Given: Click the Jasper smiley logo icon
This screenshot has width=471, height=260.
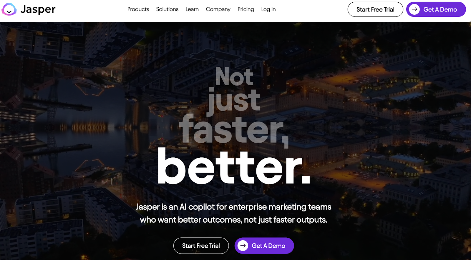Looking at the screenshot, I should pyautogui.click(x=9, y=9).
